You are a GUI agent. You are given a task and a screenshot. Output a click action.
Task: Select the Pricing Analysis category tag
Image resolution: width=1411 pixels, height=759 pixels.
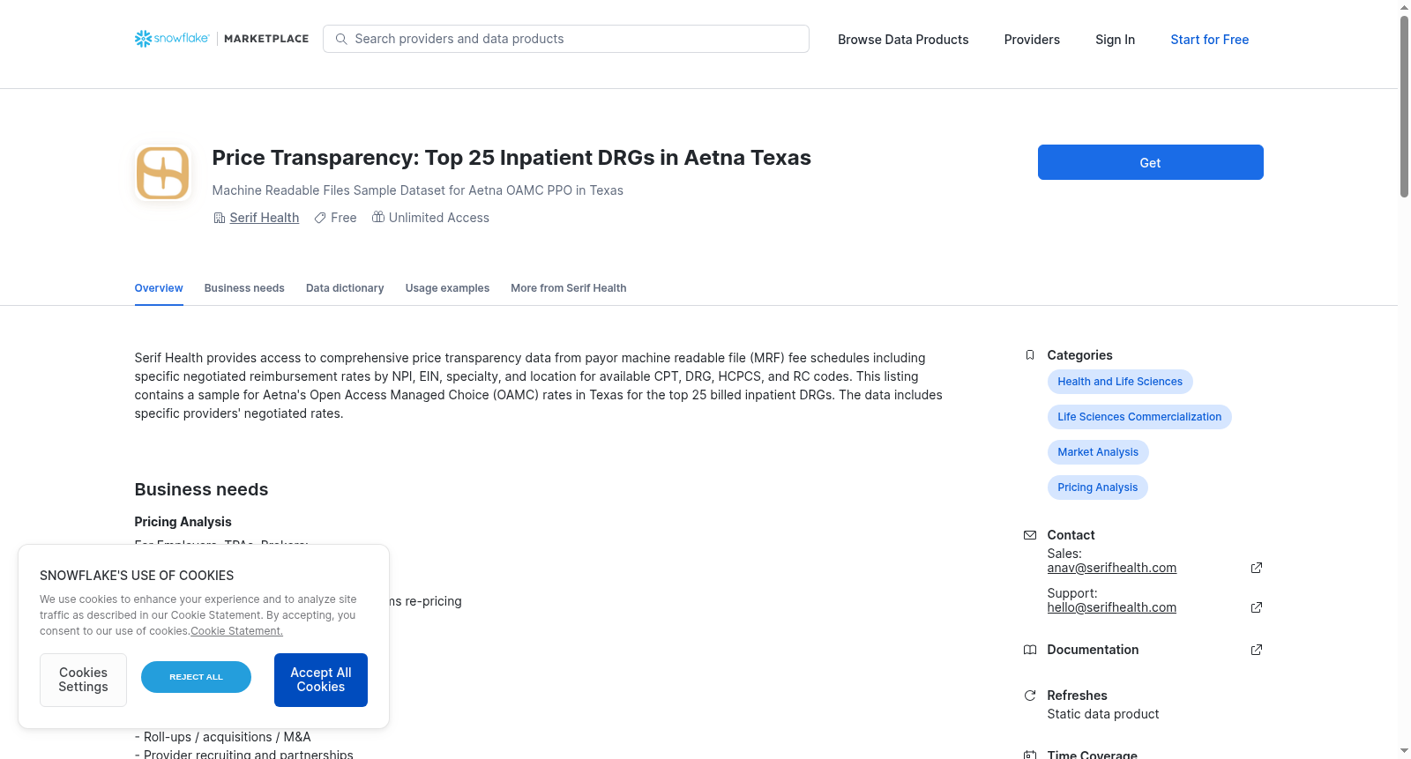(x=1097, y=487)
